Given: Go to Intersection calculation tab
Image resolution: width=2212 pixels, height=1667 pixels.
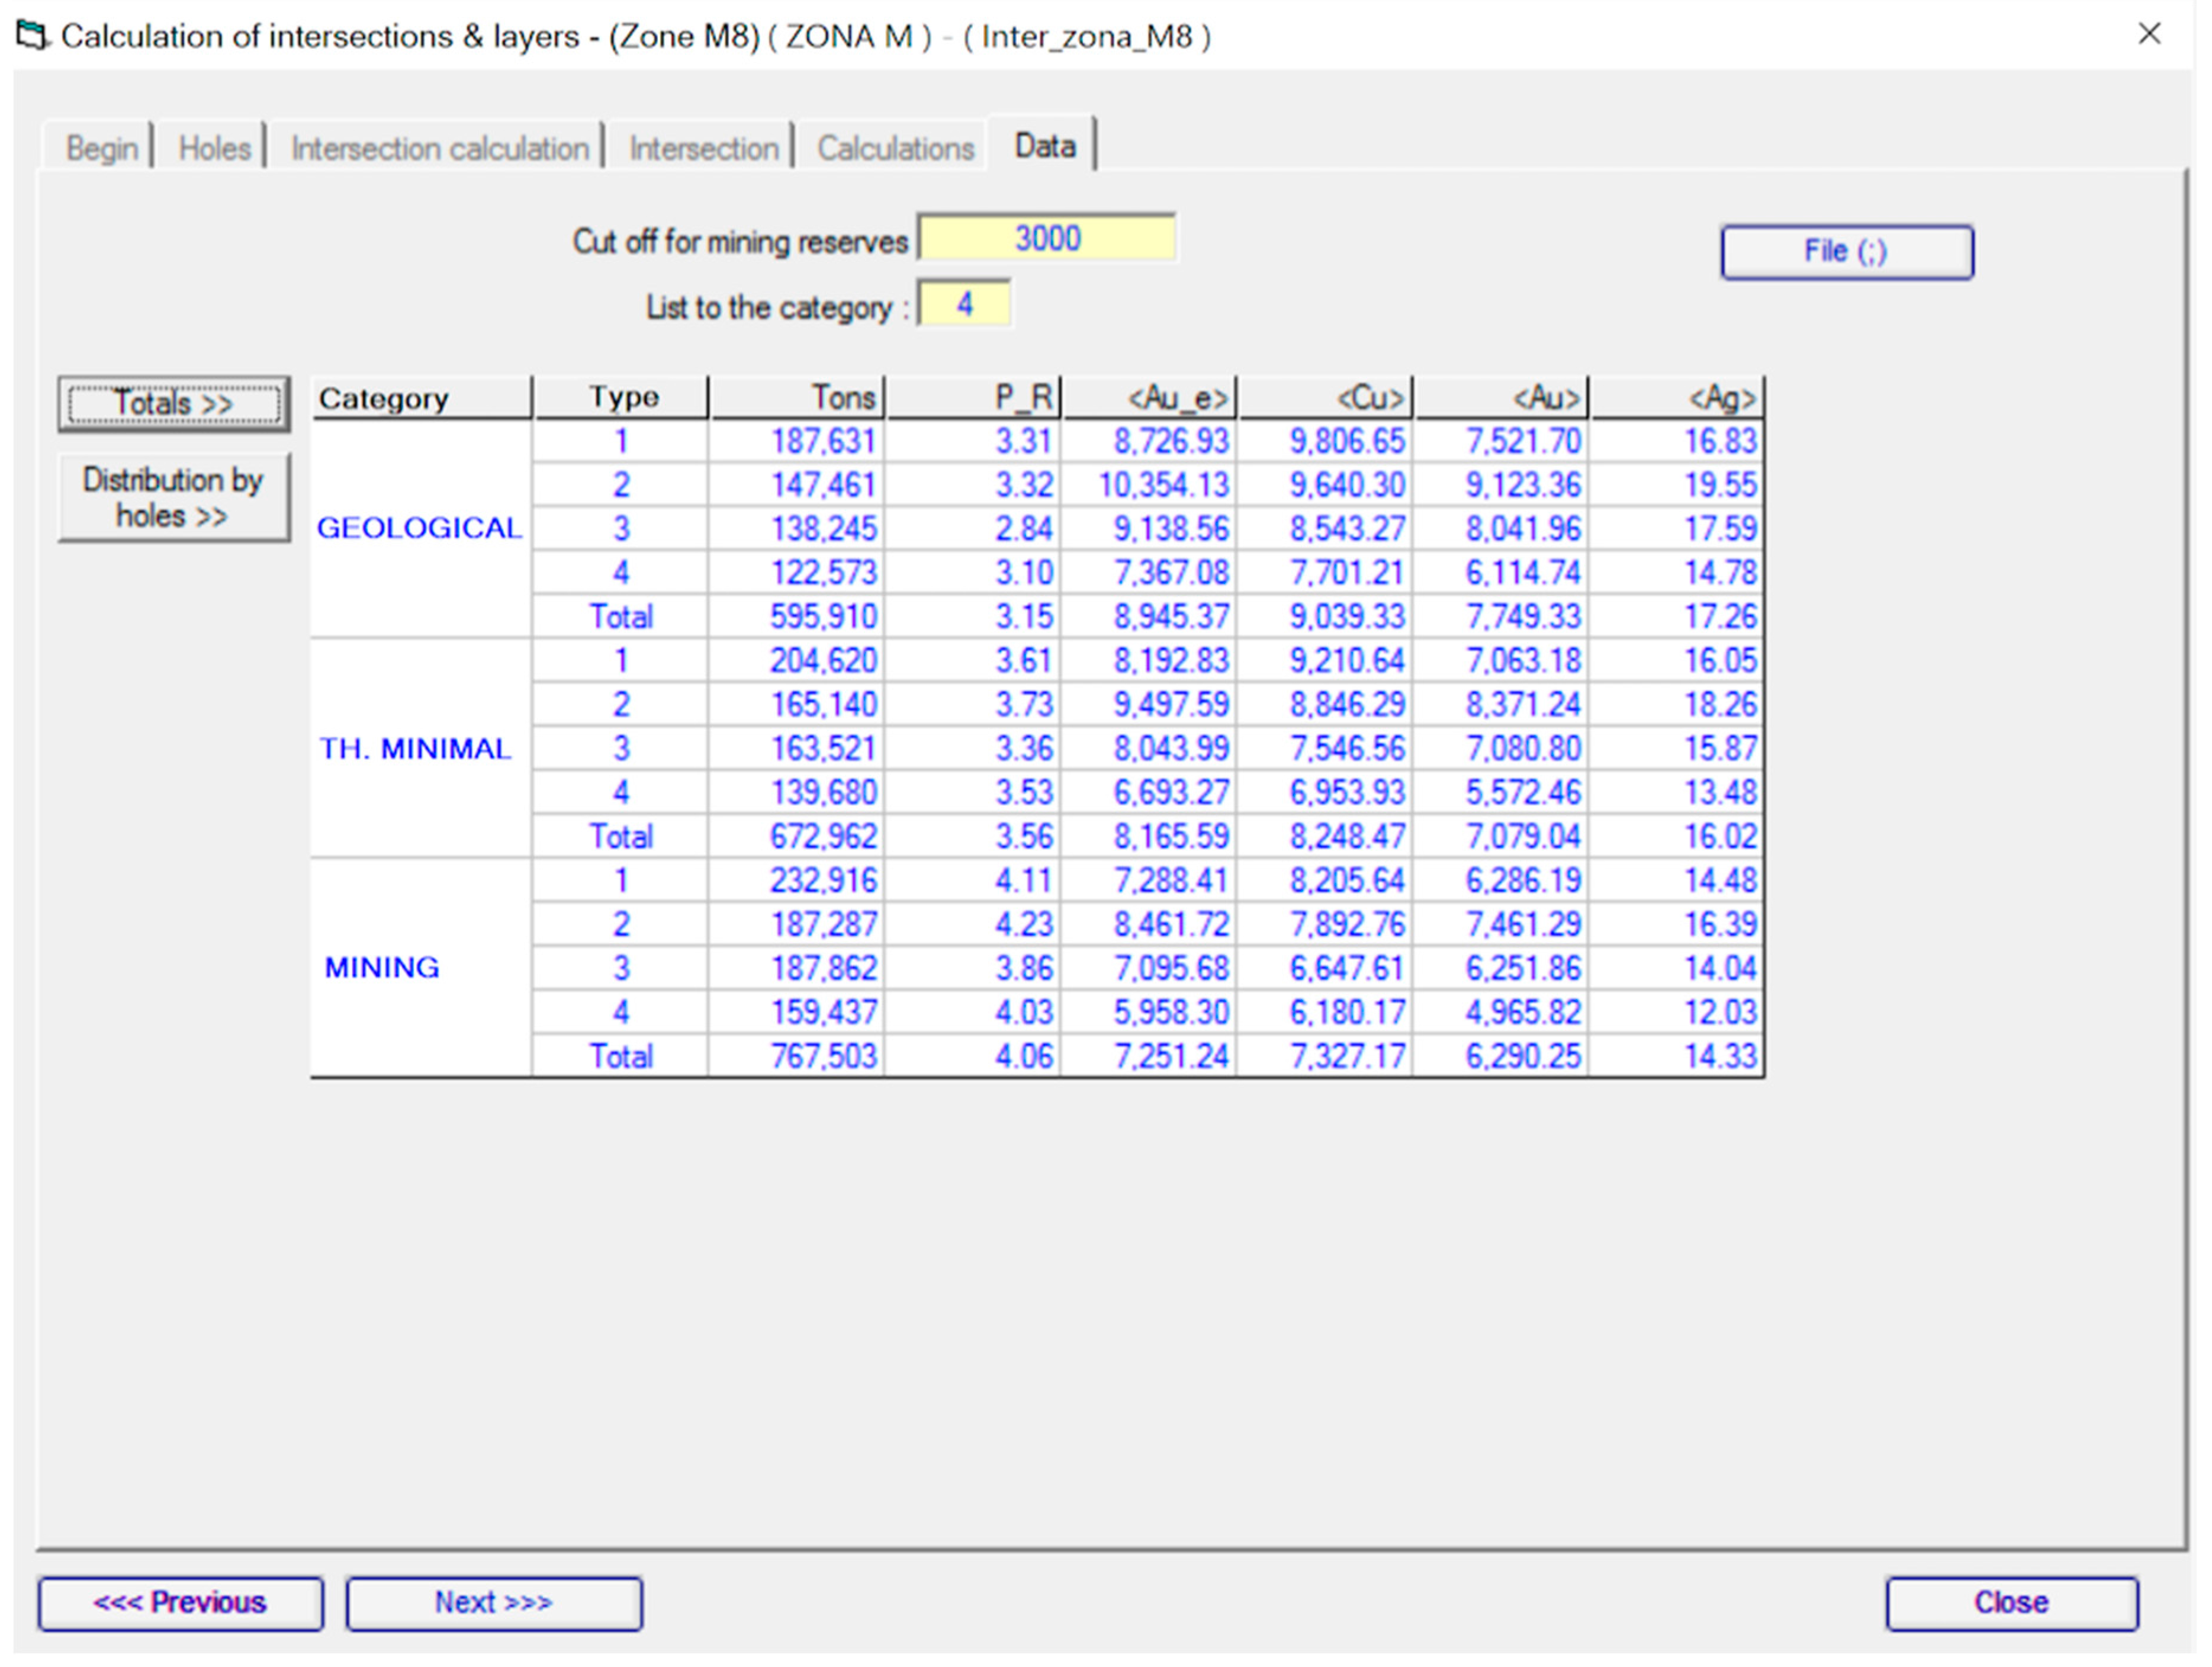Looking at the screenshot, I should 439,148.
